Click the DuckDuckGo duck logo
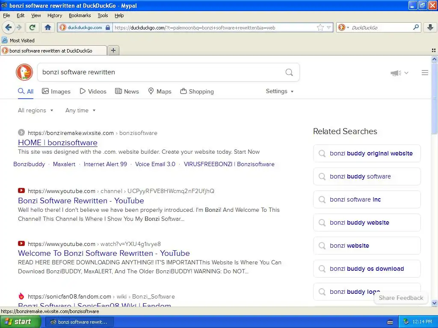The height and width of the screenshot is (328, 438). pyautogui.click(x=24, y=72)
